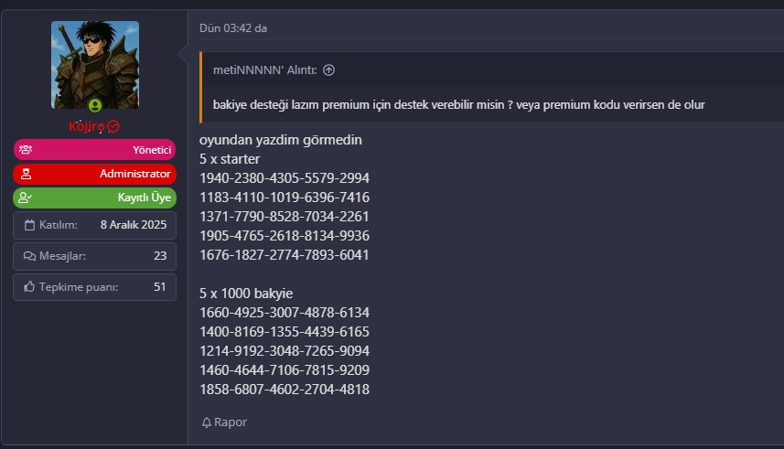Jump to quoted post via up-arrow icon
The image size is (784, 449).
pyautogui.click(x=328, y=70)
